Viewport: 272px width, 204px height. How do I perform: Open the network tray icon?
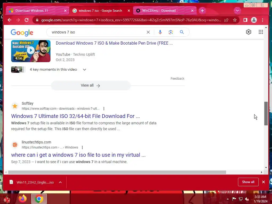pos(241,199)
